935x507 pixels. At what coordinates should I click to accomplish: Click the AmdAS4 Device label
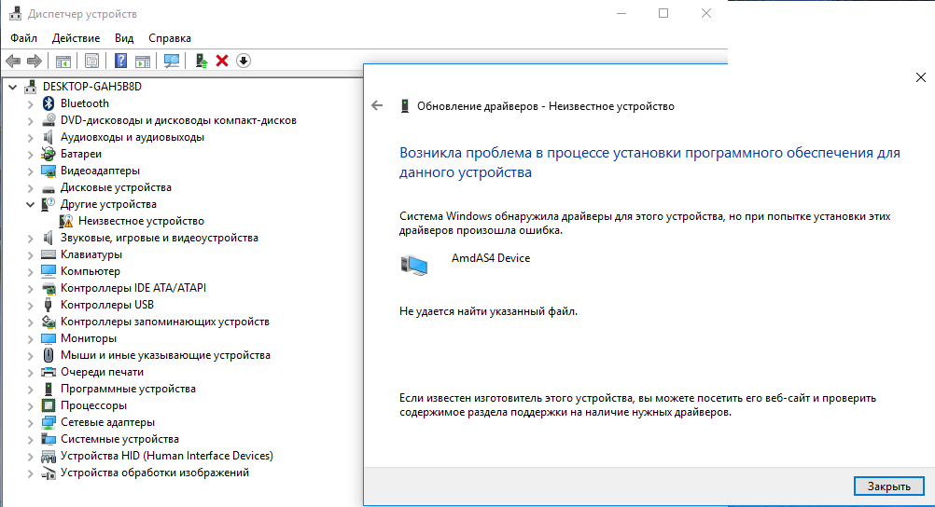click(491, 258)
